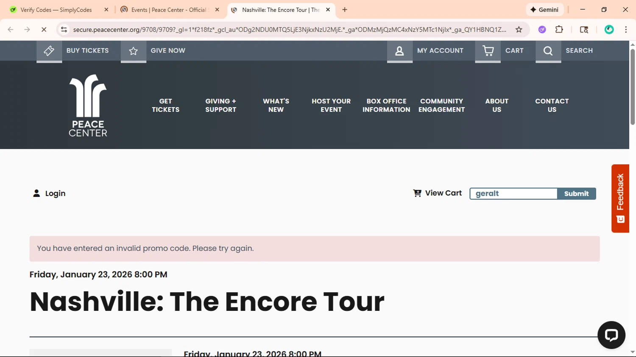Open the Gemini button in Chrome
This screenshot has width=636, height=357.
[x=544, y=10]
